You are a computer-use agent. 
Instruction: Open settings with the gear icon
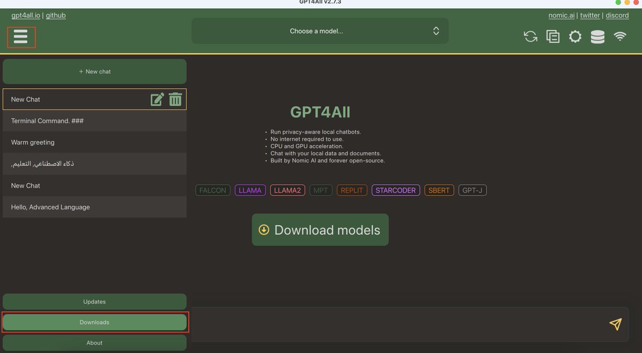(x=575, y=36)
